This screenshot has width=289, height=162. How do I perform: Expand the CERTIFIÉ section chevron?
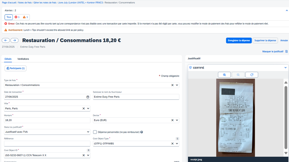click(x=286, y=68)
